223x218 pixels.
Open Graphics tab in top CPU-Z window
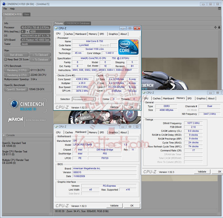tap(113, 34)
